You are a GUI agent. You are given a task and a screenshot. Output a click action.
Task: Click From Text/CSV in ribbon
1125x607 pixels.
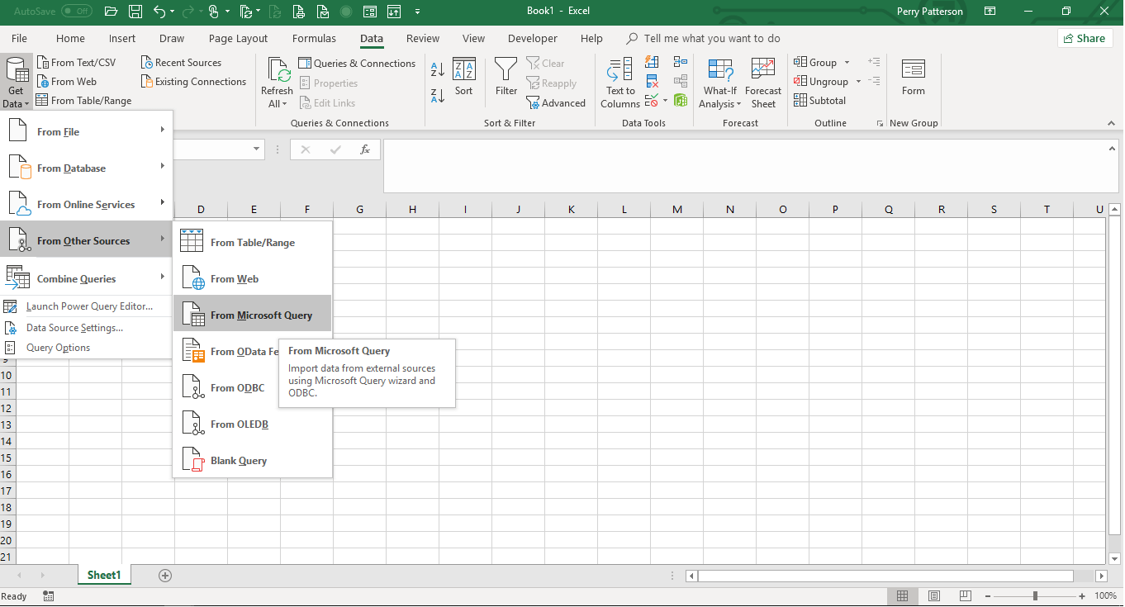[76, 63]
